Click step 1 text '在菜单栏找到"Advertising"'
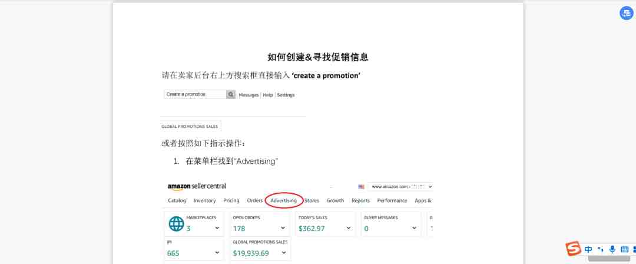Viewport: 636px width, 264px height. pyautogui.click(x=231, y=161)
